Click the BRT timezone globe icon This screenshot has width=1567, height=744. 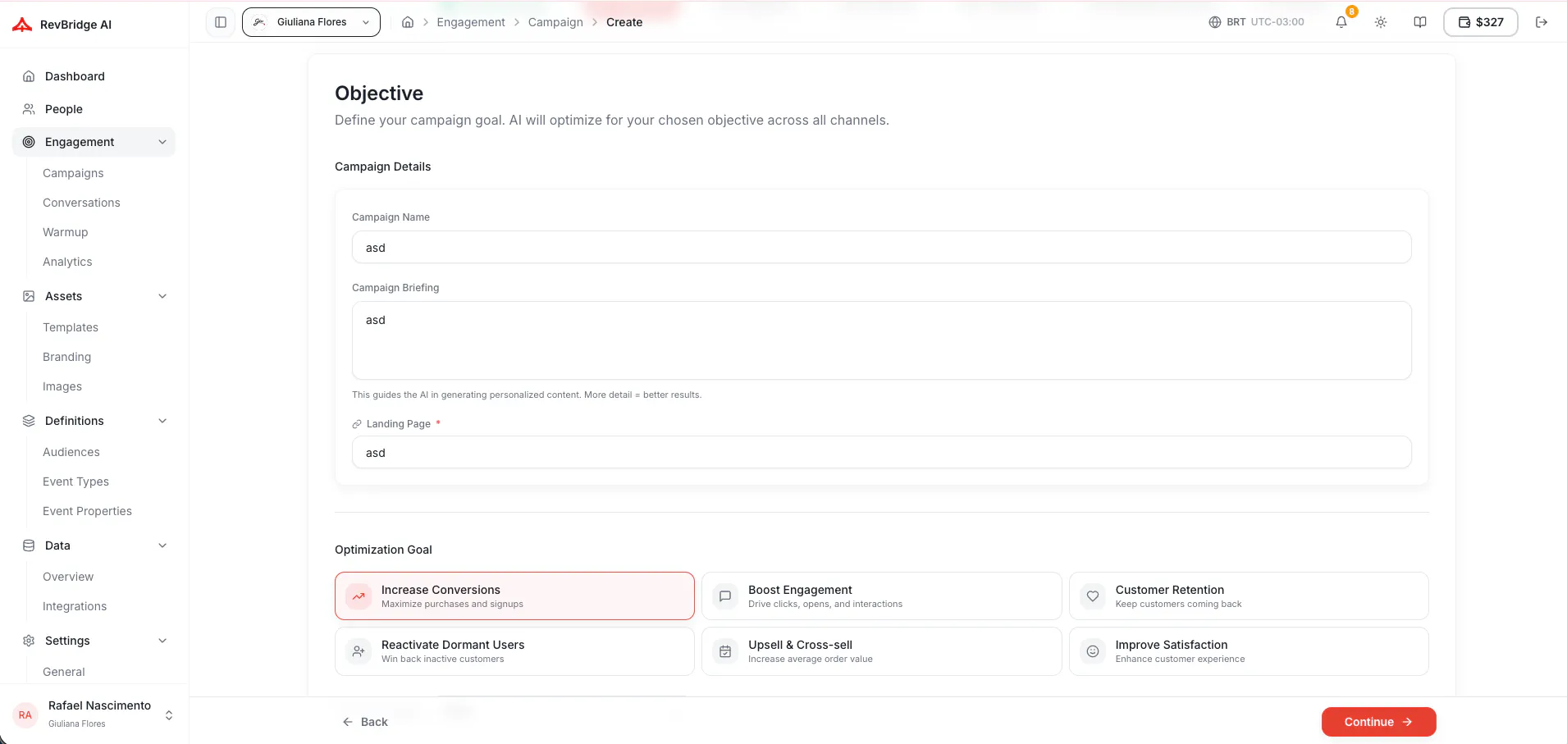tap(1215, 22)
